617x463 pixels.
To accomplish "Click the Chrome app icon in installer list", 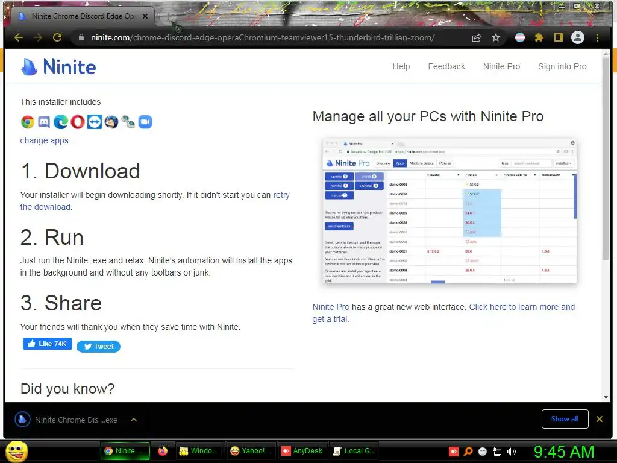I will (28, 122).
